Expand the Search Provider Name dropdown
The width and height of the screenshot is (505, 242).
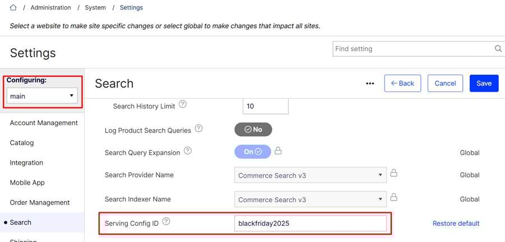click(x=310, y=175)
